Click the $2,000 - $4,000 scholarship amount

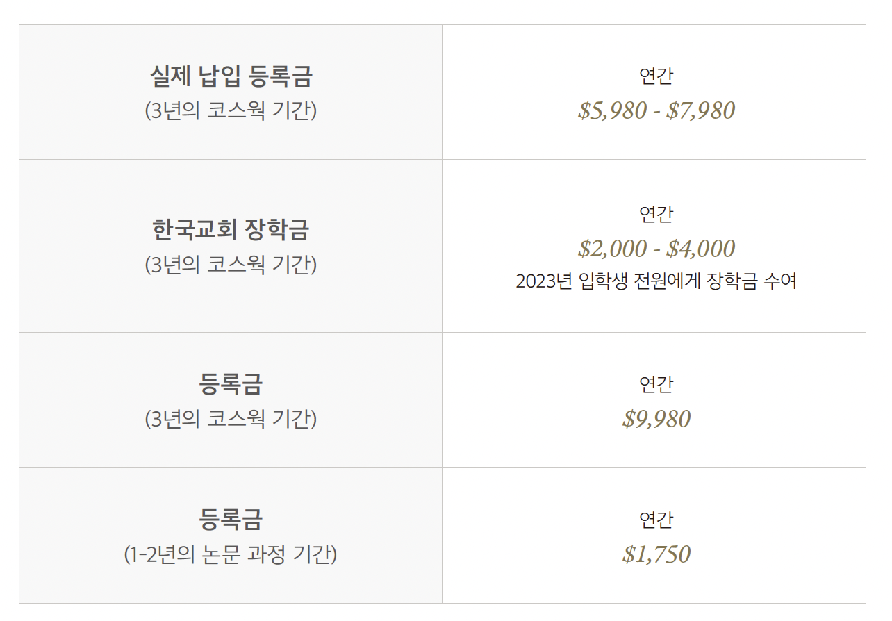point(656,249)
